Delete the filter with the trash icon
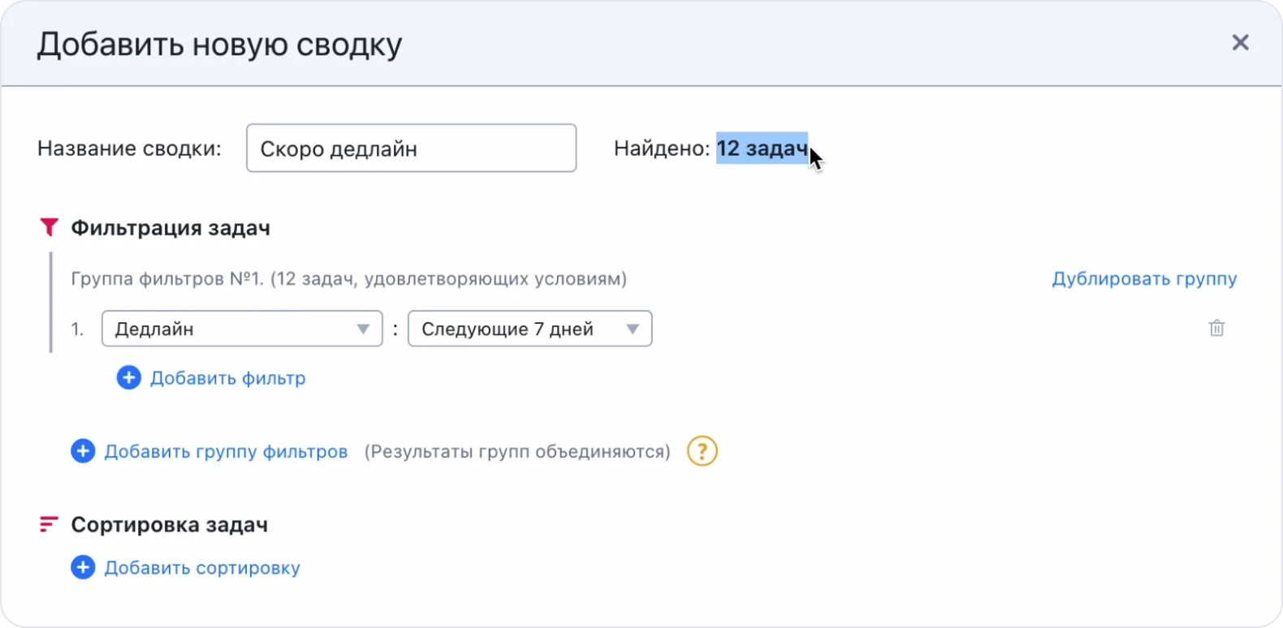The width and height of the screenshot is (1283, 628). click(1216, 329)
